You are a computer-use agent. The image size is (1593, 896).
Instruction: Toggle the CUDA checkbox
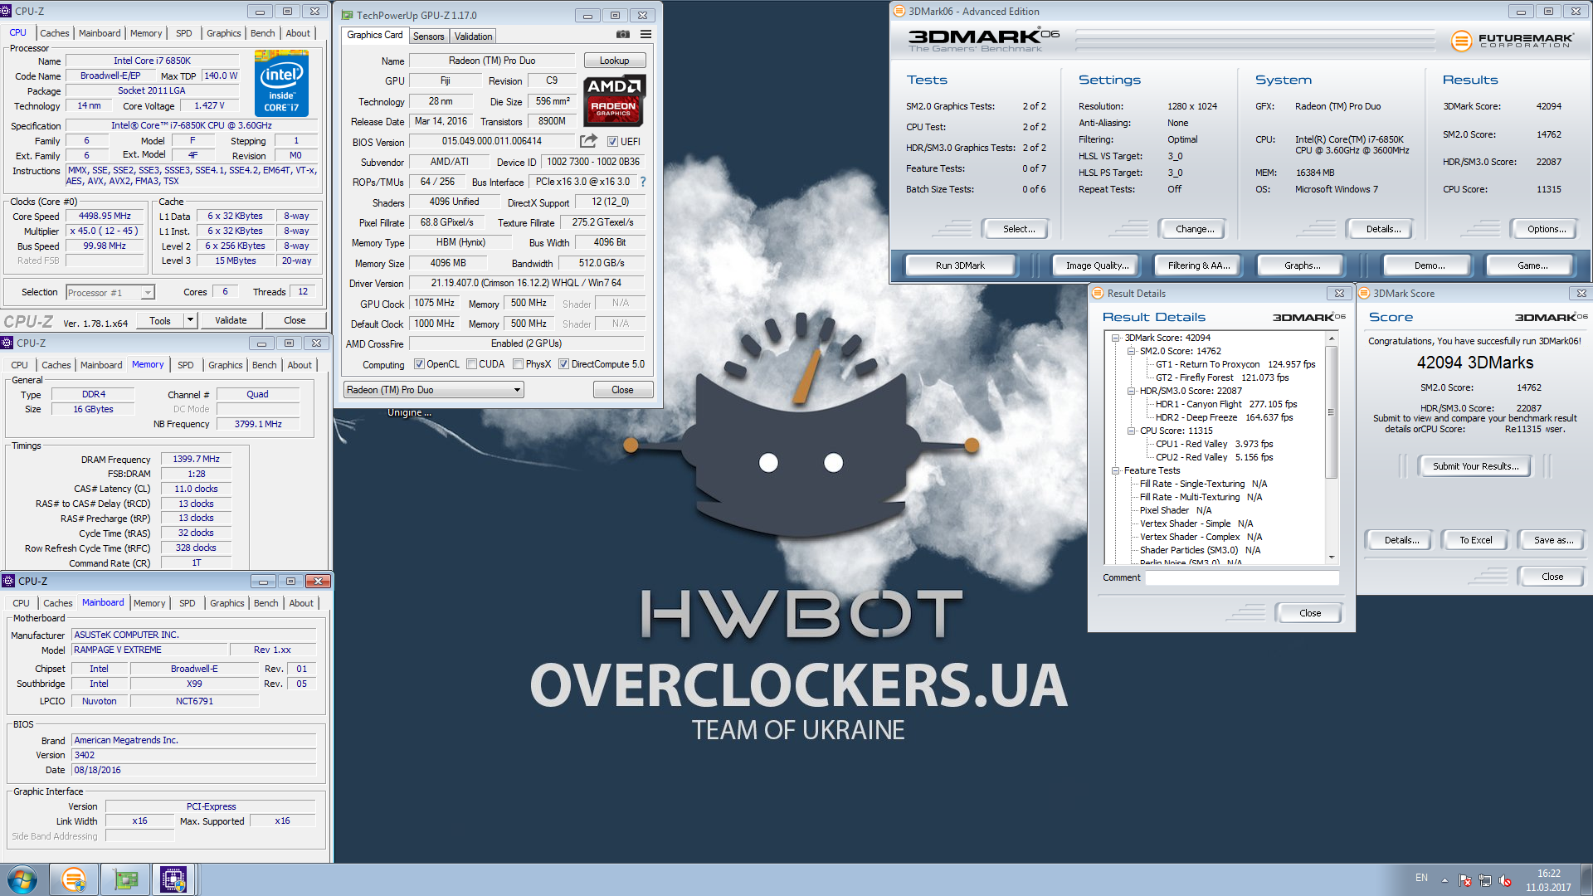click(x=471, y=364)
